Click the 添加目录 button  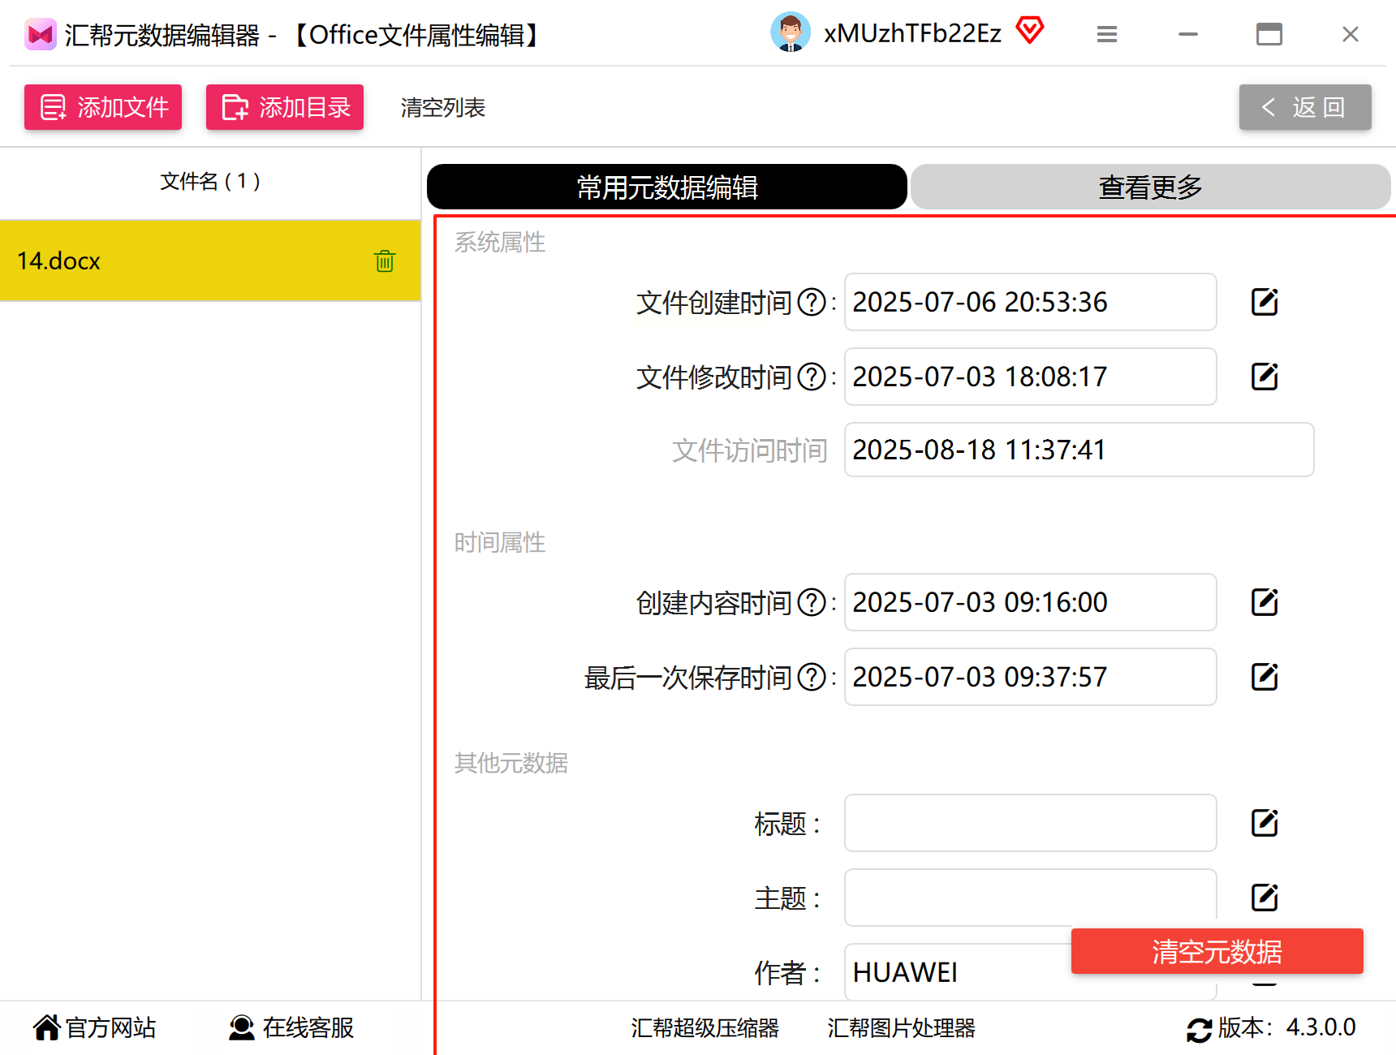[285, 107]
